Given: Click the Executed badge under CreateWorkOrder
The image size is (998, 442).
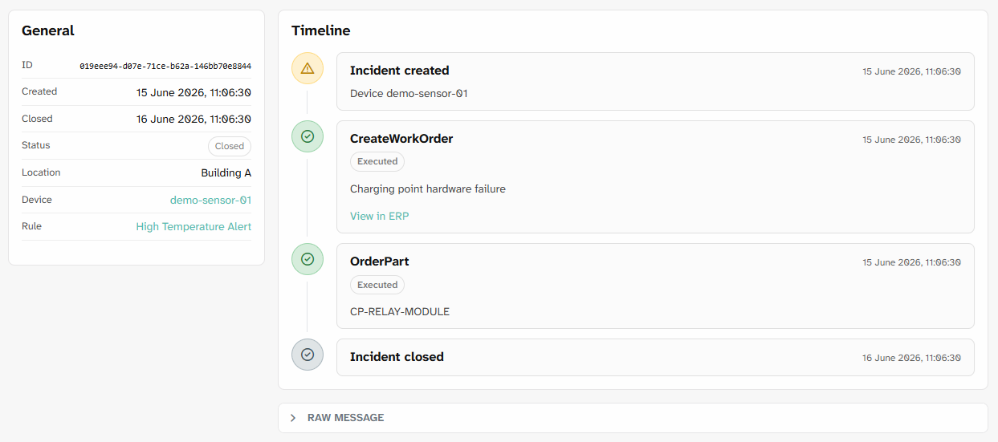Looking at the screenshot, I should [377, 161].
